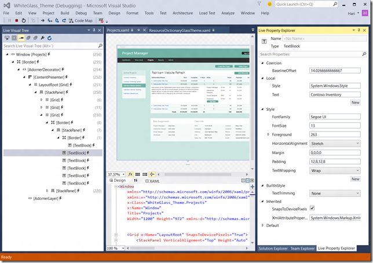Click the Restart debugging icon
This screenshot has height=263, width=373.
24,21
